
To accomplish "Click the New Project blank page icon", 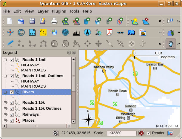I will [10, 21].
